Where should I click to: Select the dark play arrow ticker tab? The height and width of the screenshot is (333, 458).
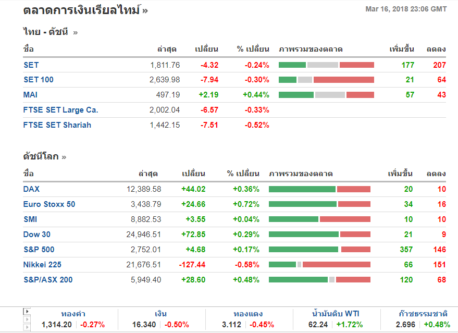27,312
